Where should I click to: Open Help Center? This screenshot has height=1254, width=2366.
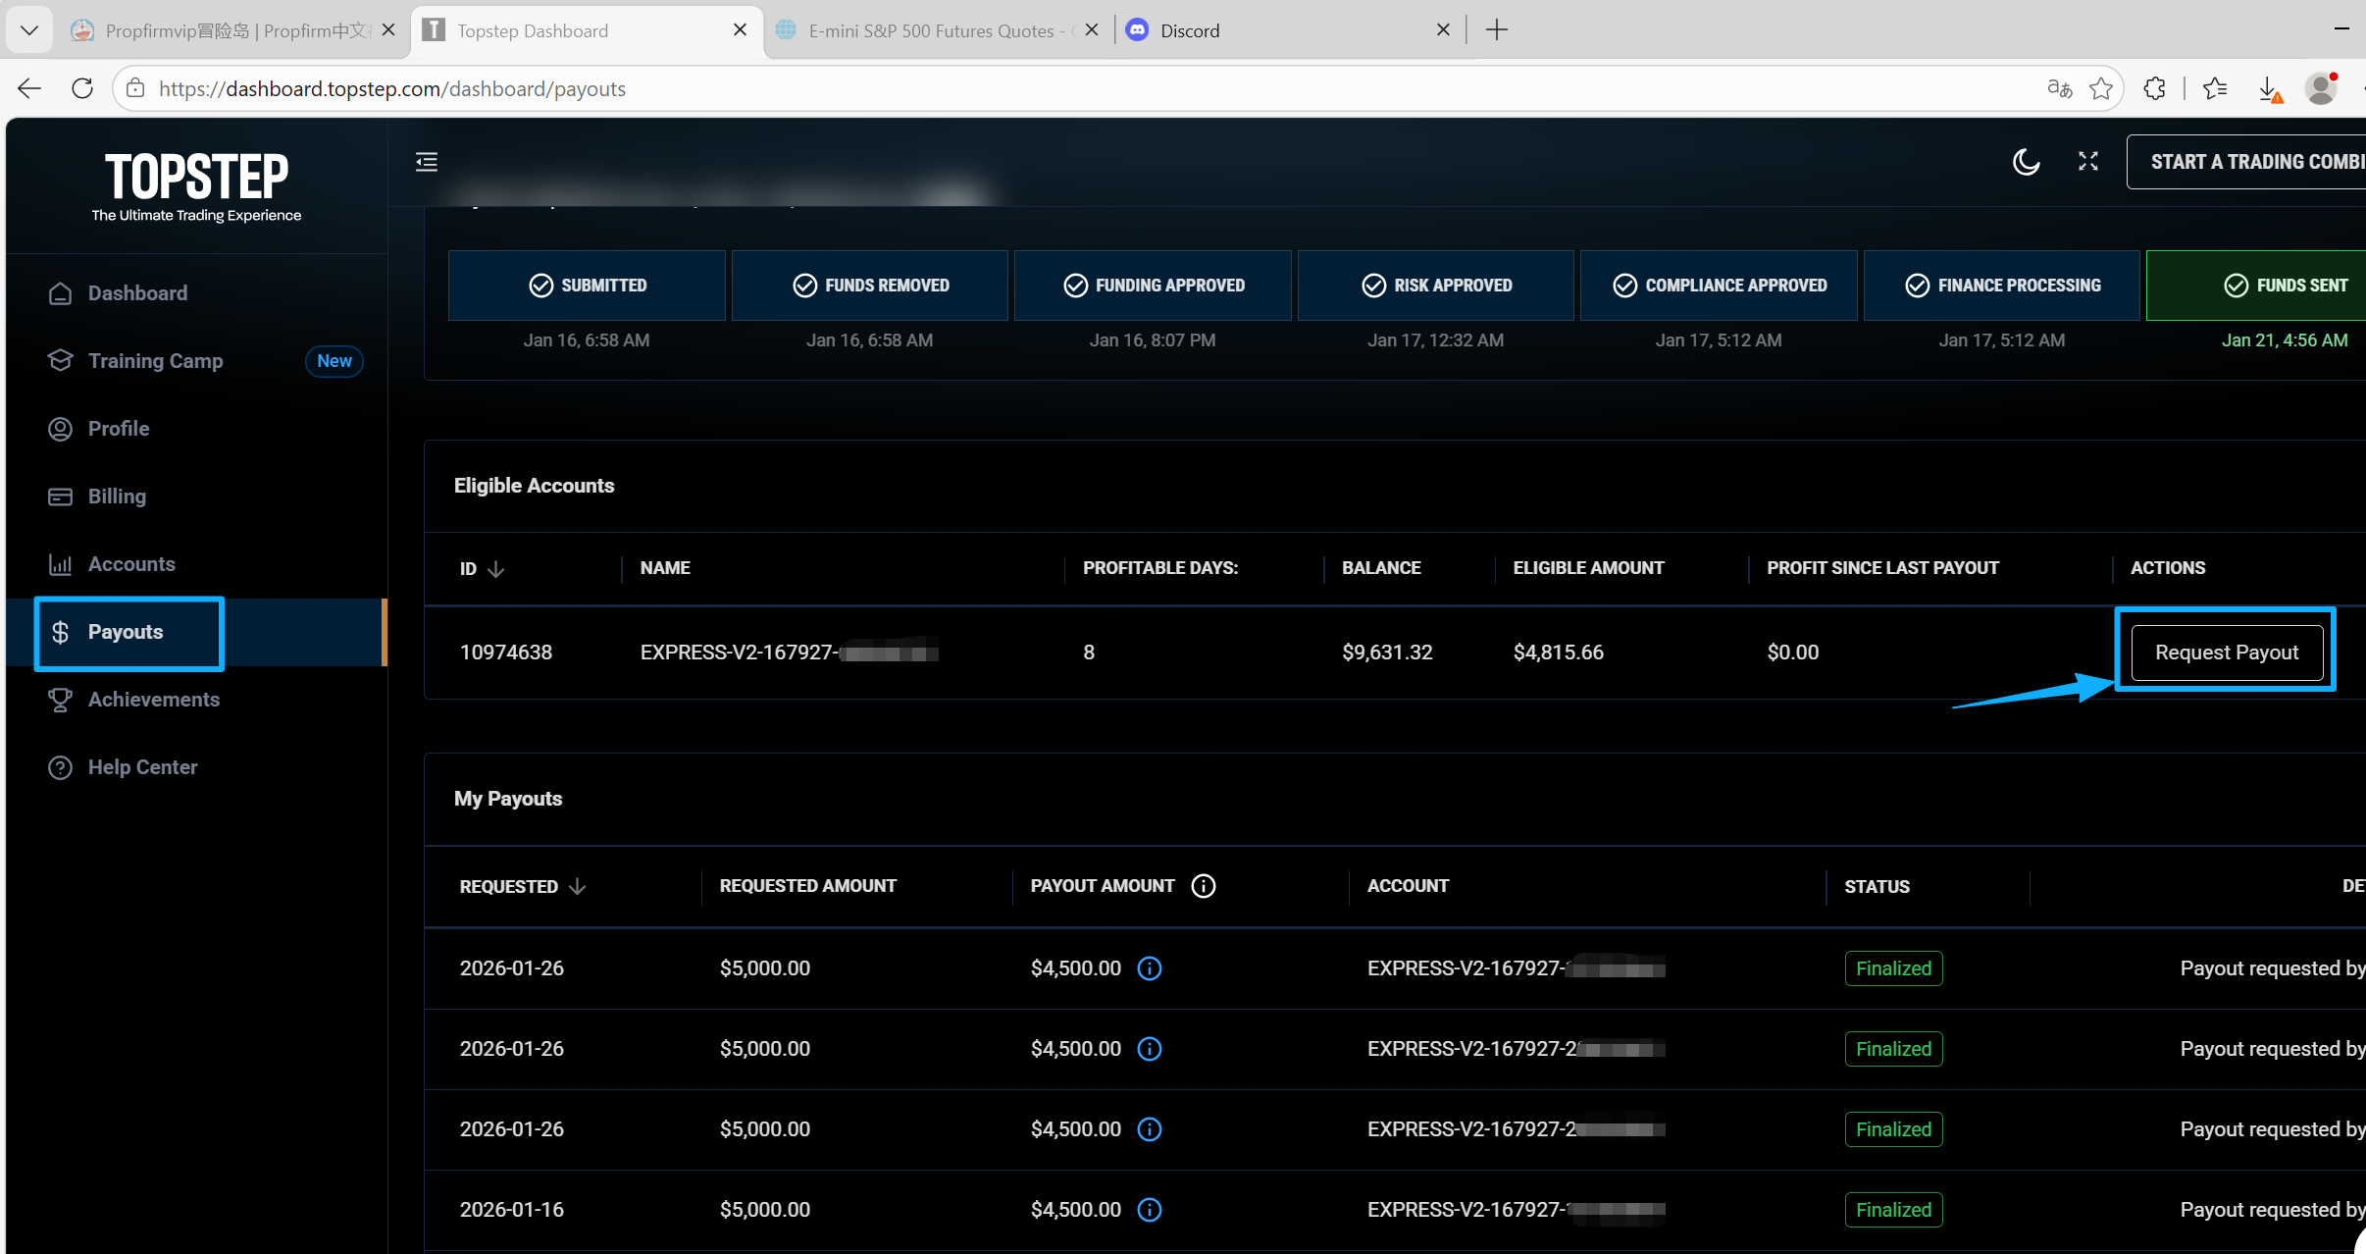click(x=196, y=767)
